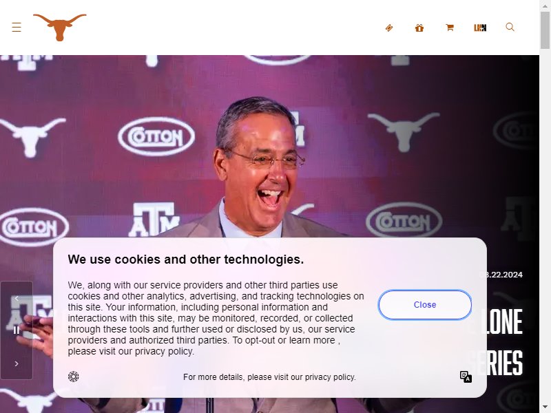
Task: Open cookie preferences fingerprint icon
Action: point(74,377)
